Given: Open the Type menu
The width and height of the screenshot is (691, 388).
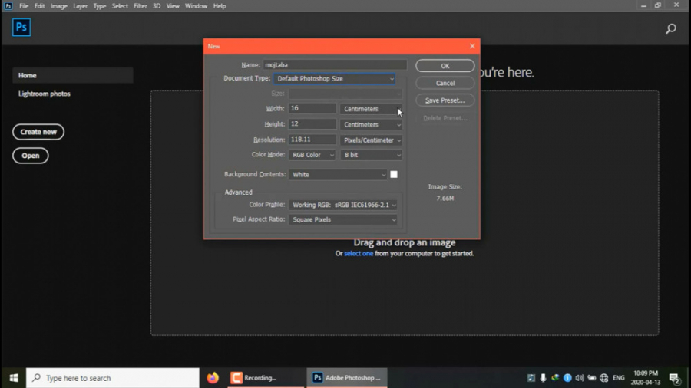Looking at the screenshot, I should click(x=100, y=5).
